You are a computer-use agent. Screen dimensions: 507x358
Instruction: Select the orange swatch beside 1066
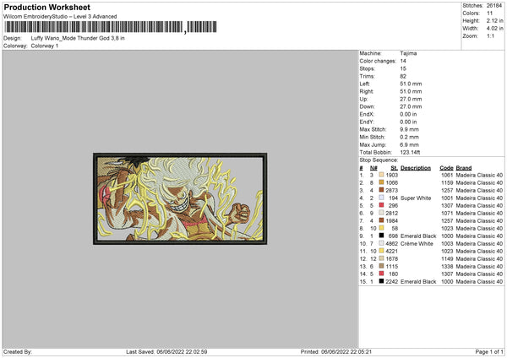tap(381, 182)
